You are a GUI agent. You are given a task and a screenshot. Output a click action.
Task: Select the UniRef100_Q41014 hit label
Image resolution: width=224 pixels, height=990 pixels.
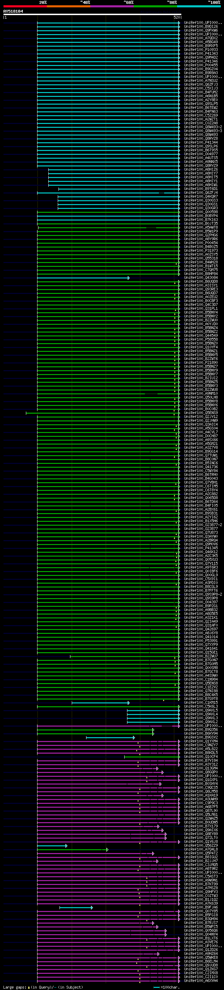pyautogui.click(x=201, y=637)
